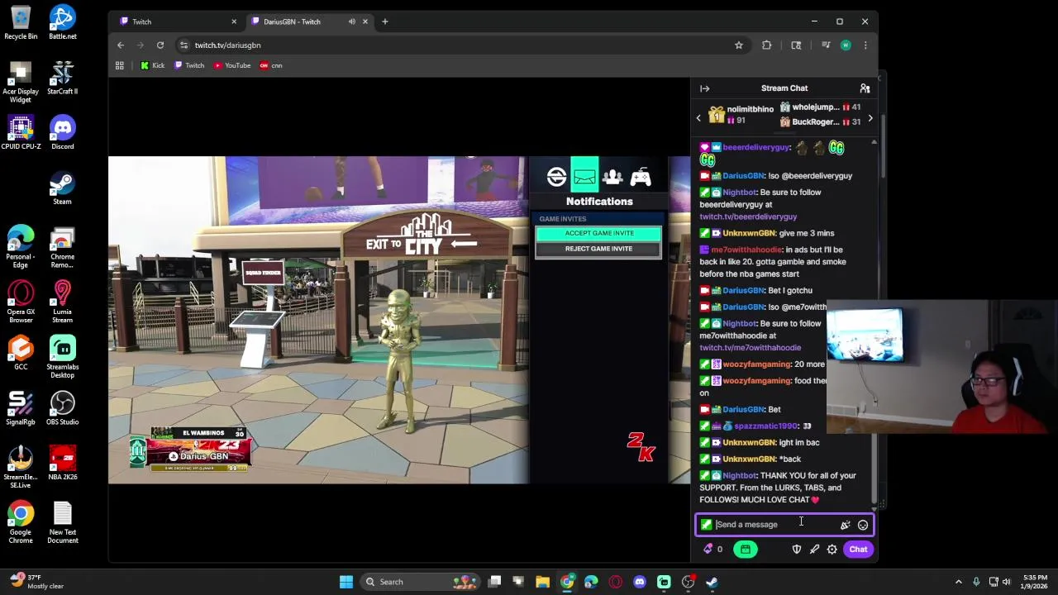Viewport: 1058px width, 595px height.
Task: Open the Chrome apps grid shortcut
Action: coord(120,65)
